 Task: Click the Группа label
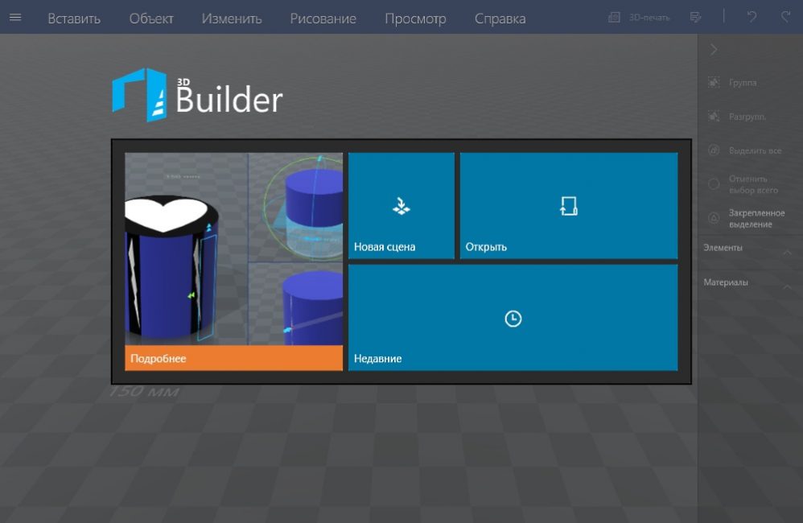click(743, 82)
